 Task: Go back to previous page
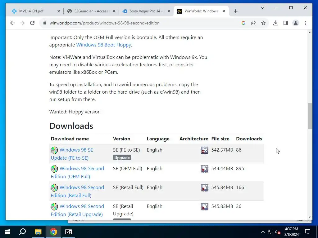[12, 23]
